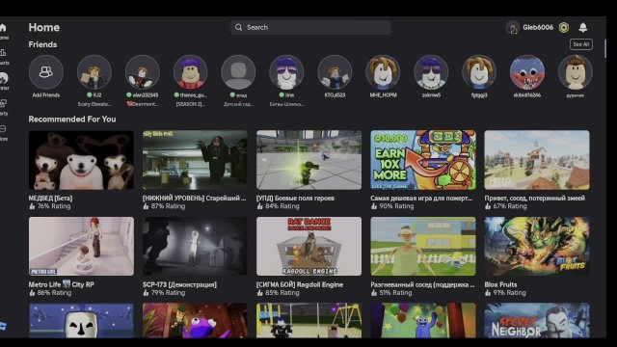Open the Avatar icon in sidebar

[4, 78]
